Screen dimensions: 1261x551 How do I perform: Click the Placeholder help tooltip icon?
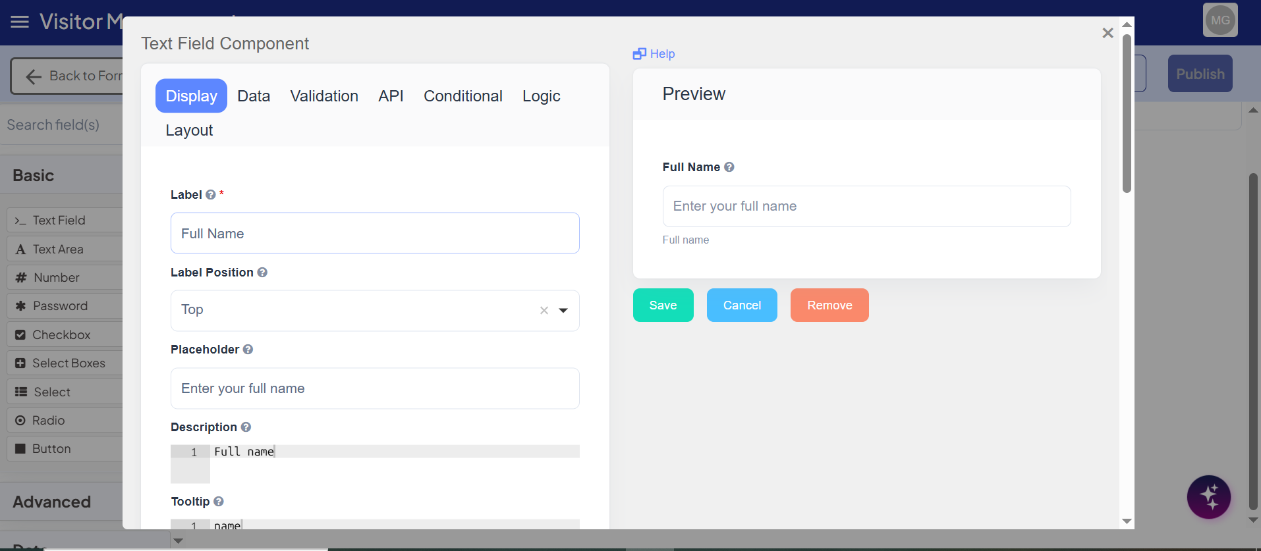[x=248, y=350]
